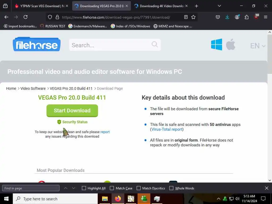Viewport: 272px width, 204px height.
Task: Click the address bar URL
Action: [x=116, y=17]
